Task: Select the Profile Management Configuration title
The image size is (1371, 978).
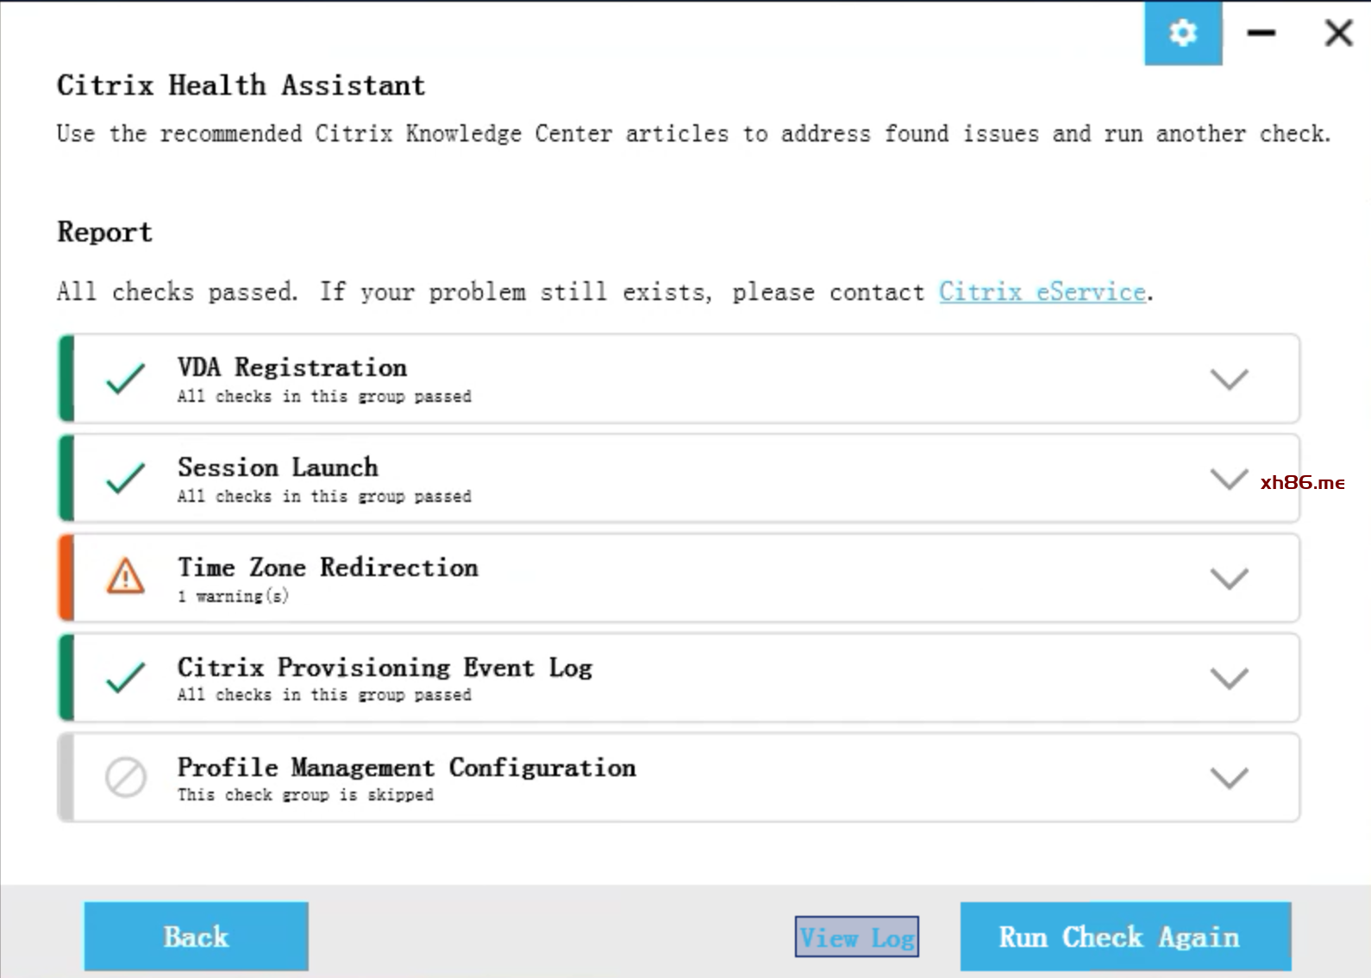Action: coord(407,767)
